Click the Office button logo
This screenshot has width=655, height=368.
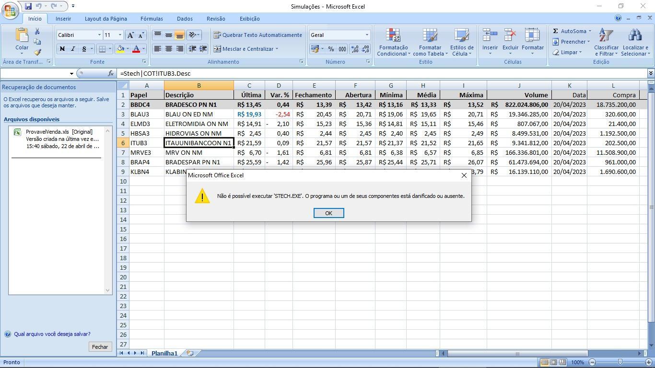(11, 11)
